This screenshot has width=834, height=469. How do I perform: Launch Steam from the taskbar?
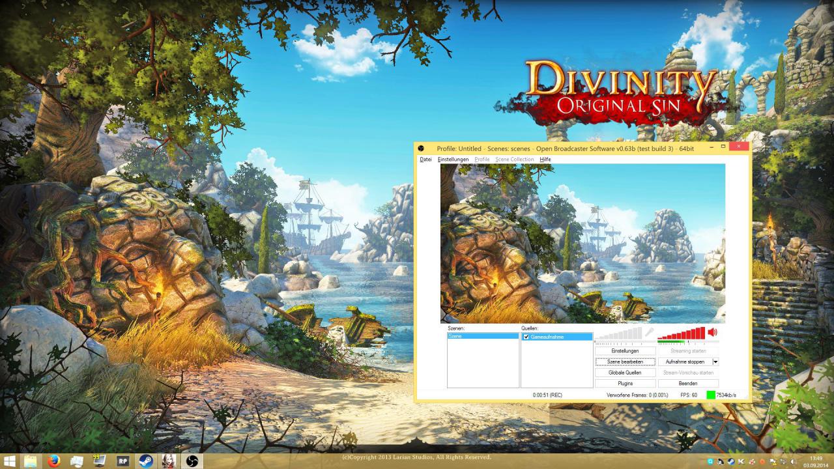coord(145,461)
